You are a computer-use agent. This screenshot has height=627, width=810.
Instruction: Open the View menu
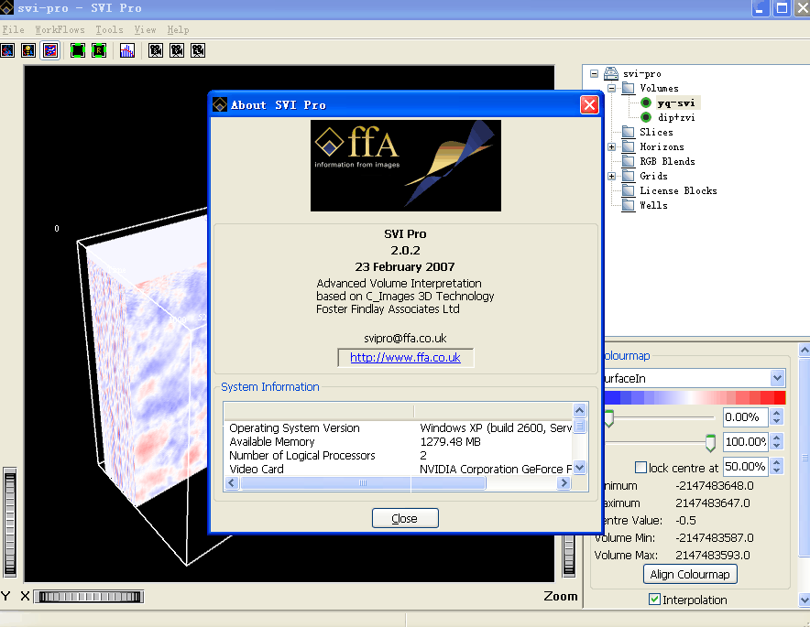click(145, 29)
